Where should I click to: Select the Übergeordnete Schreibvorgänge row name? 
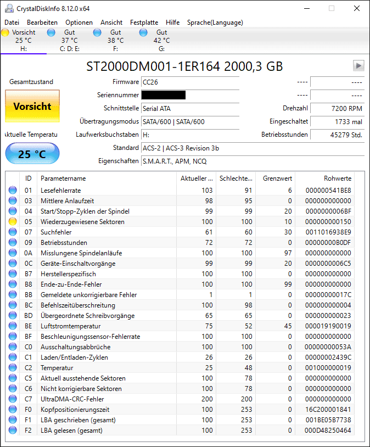(87, 316)
